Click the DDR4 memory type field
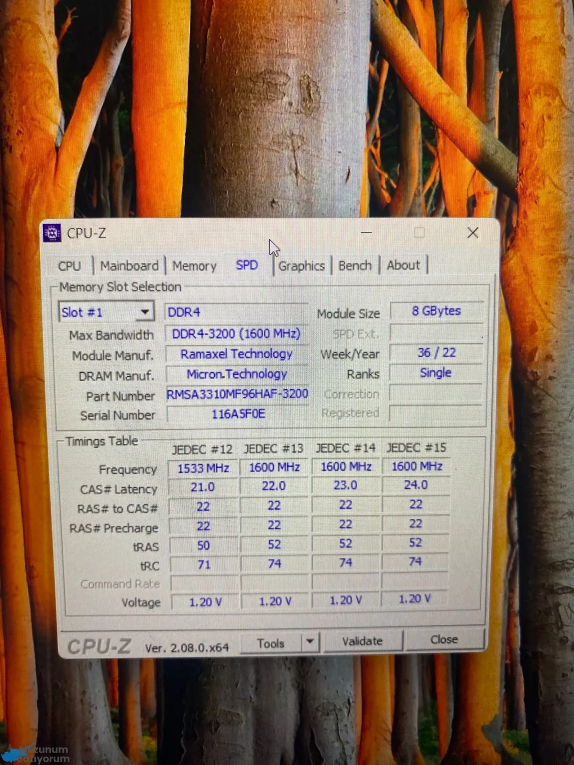 coord(236,312)
